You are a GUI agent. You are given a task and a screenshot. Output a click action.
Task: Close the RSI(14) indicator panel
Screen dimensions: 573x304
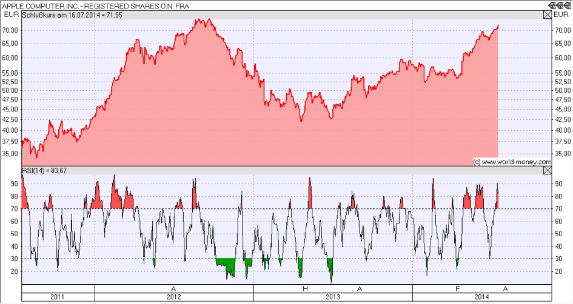pos(548,170)
